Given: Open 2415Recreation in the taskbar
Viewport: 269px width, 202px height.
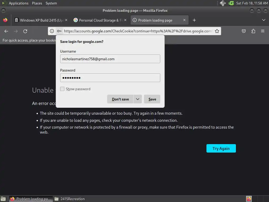Looking at the screenshot, I should 70,199.
